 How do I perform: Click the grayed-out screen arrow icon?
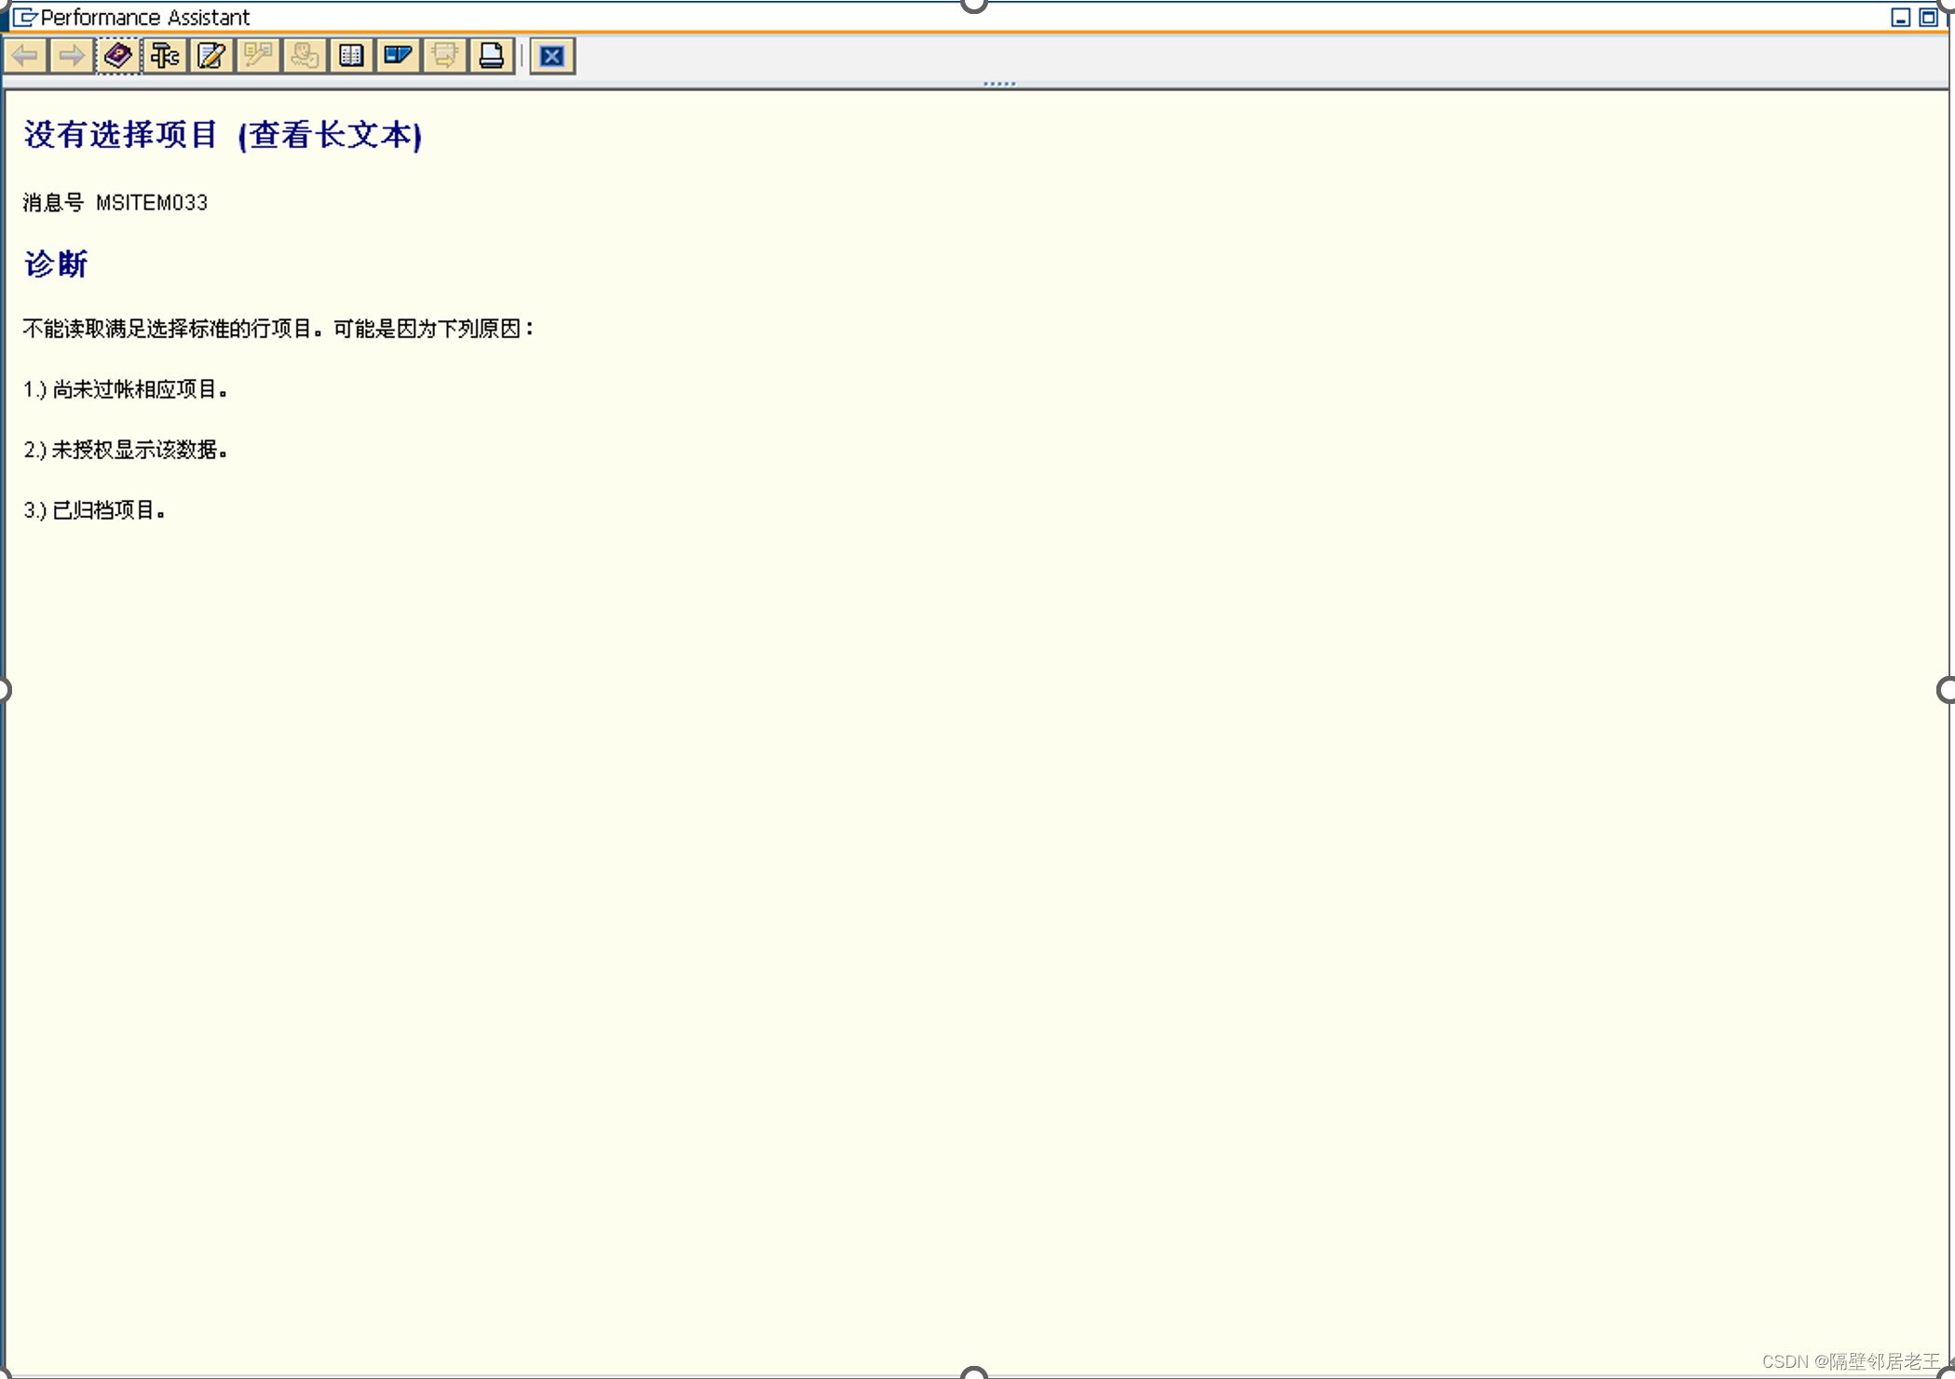point(444,56)
